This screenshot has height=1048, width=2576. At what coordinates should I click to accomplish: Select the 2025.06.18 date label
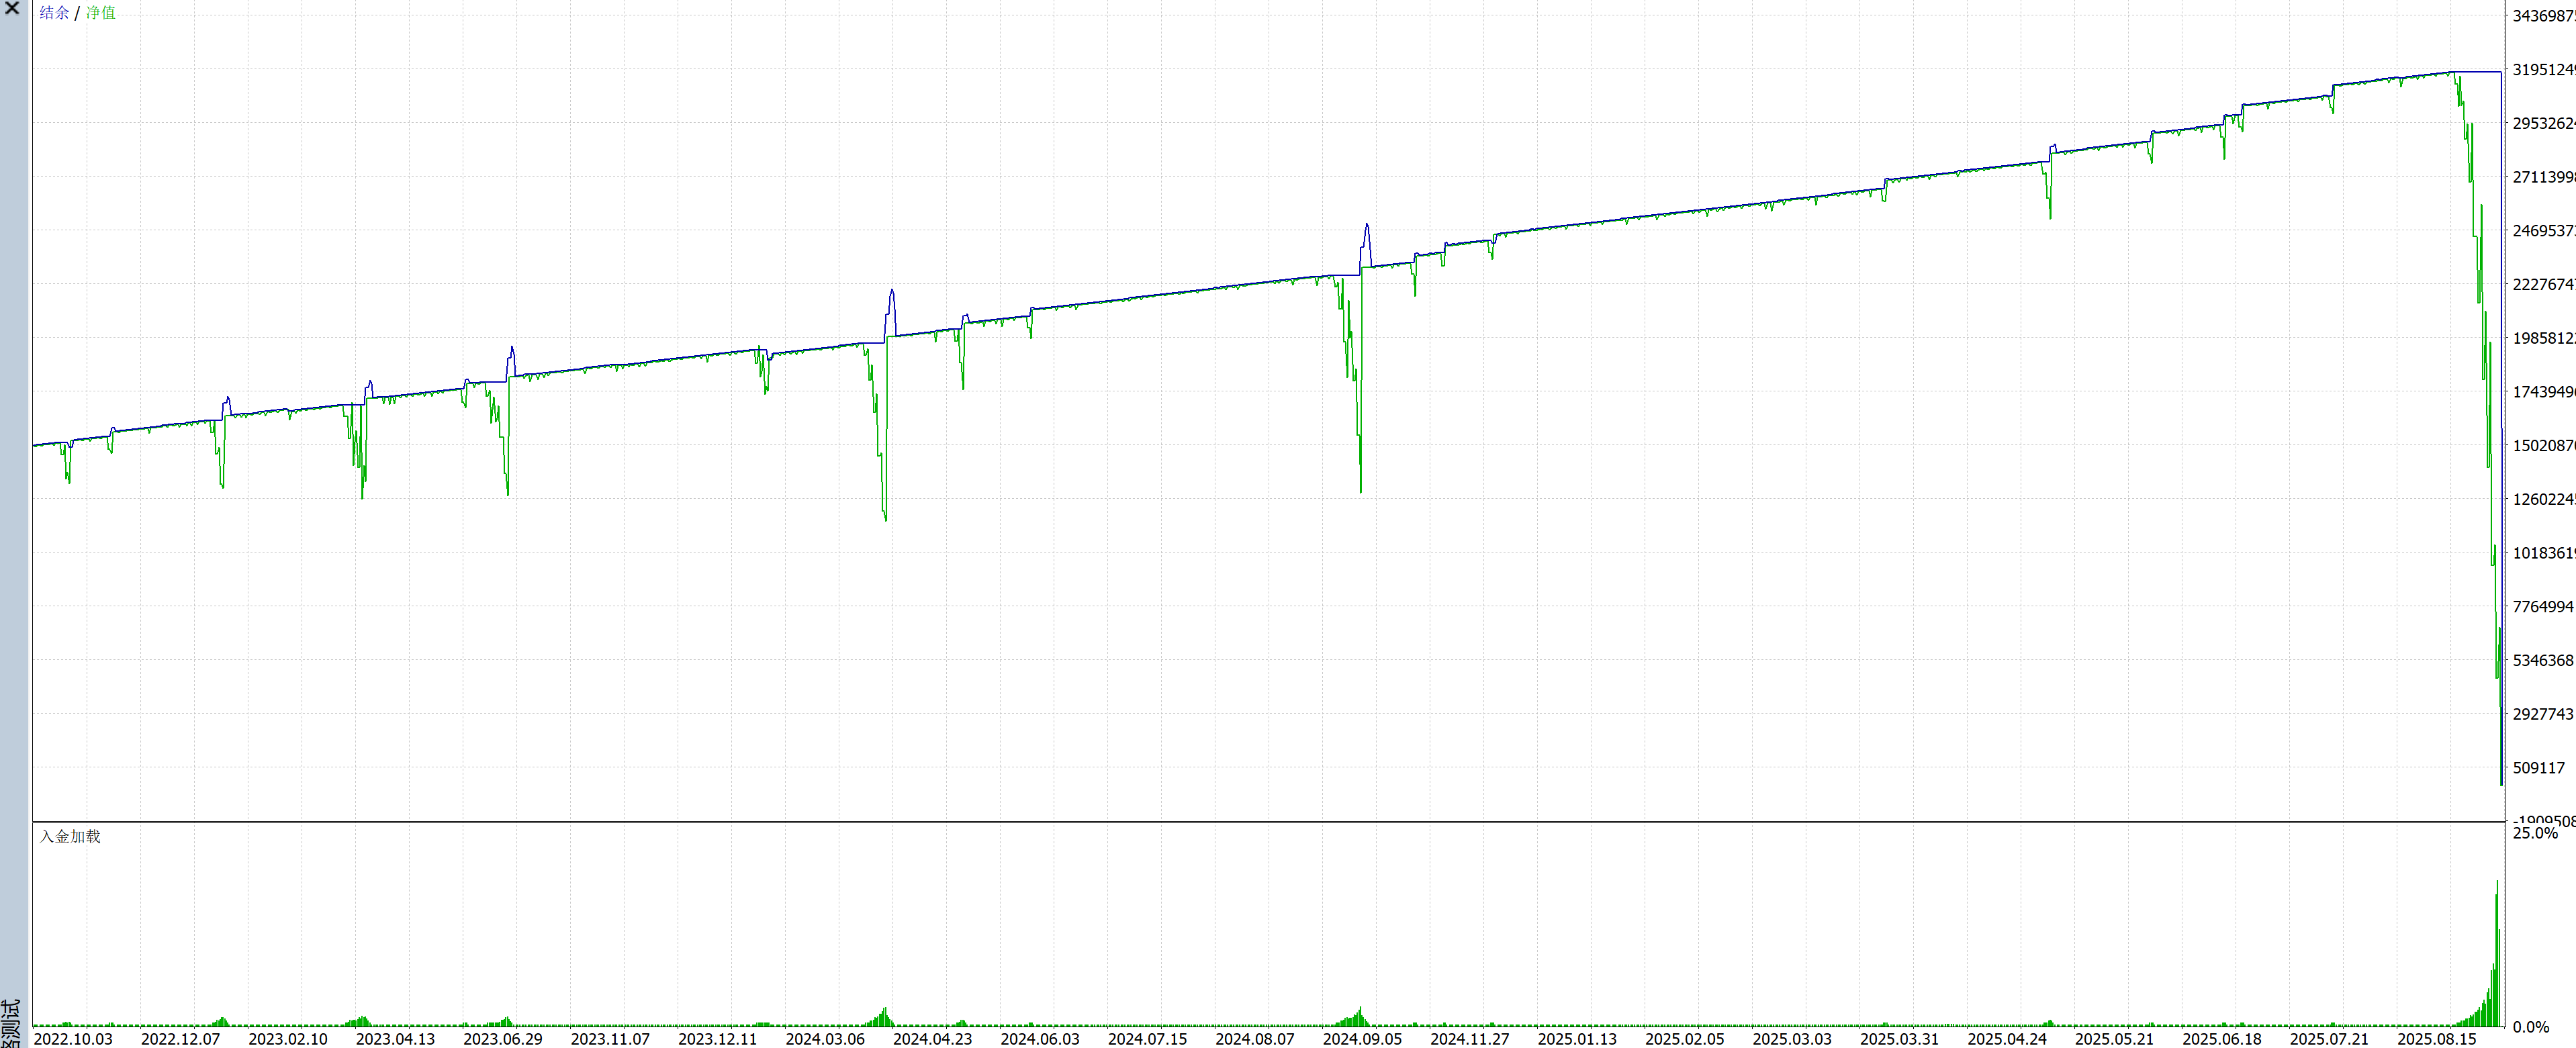[2222, 1038]
